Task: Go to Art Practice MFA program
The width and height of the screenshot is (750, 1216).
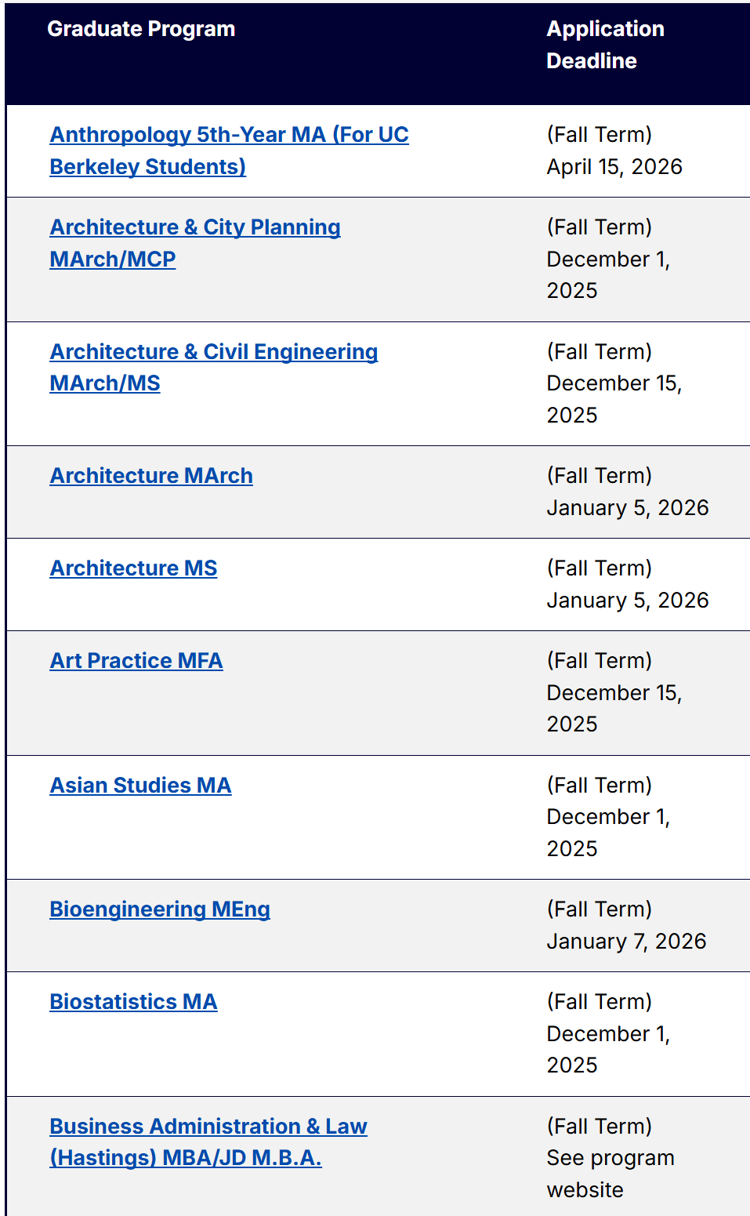Action: coord(136,661)
